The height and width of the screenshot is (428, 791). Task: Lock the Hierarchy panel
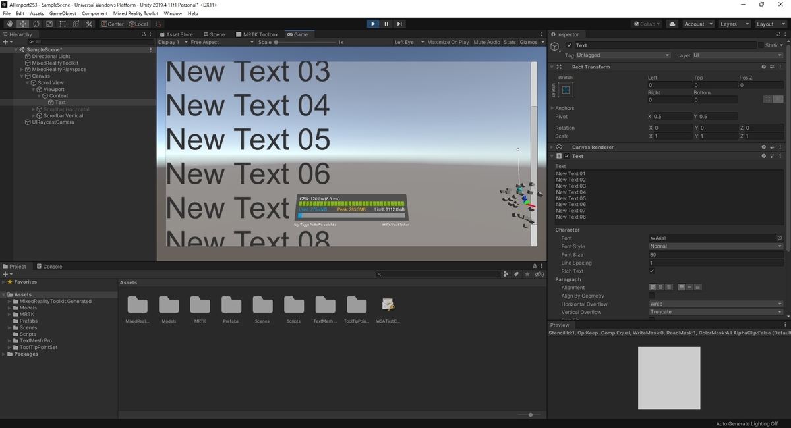click(144, 34)
